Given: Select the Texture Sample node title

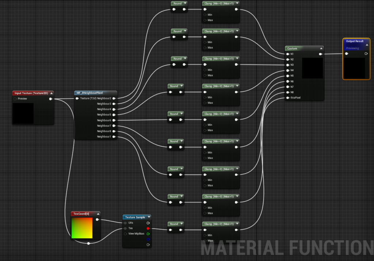Looking at the screenshot, I should tap(135, 217).
